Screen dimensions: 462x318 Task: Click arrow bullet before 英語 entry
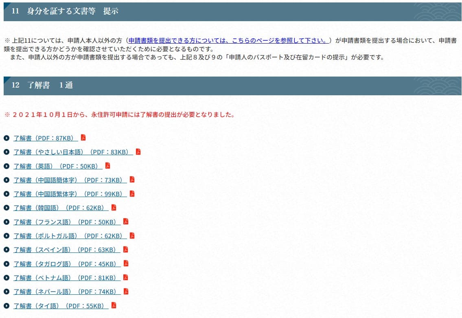click(x=7, y=166)
